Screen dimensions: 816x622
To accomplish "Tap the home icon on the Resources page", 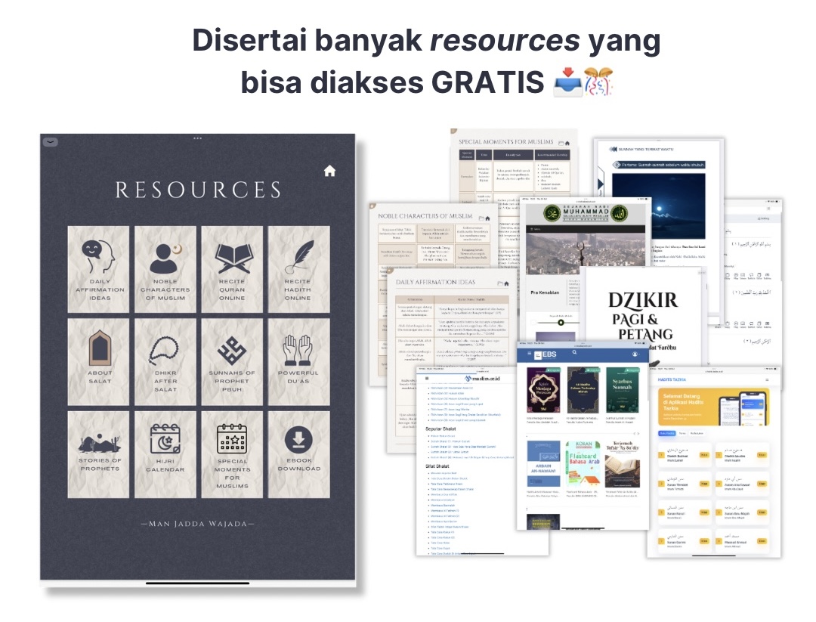I will point(329,171).
